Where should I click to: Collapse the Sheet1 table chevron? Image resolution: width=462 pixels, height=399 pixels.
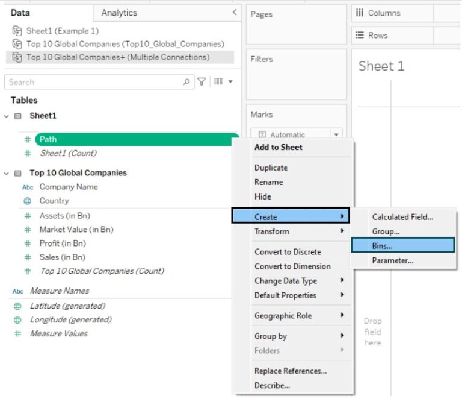(x=7, y=116)
